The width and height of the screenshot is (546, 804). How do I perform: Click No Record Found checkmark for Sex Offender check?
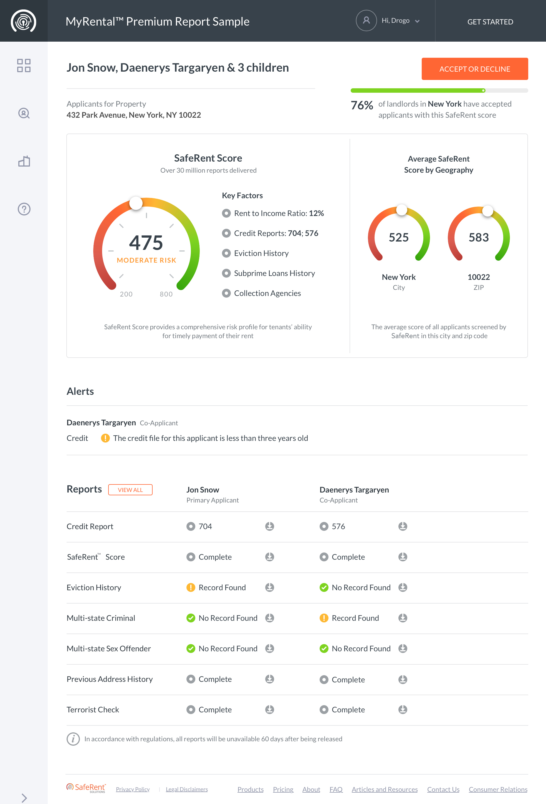click(191, 649)
